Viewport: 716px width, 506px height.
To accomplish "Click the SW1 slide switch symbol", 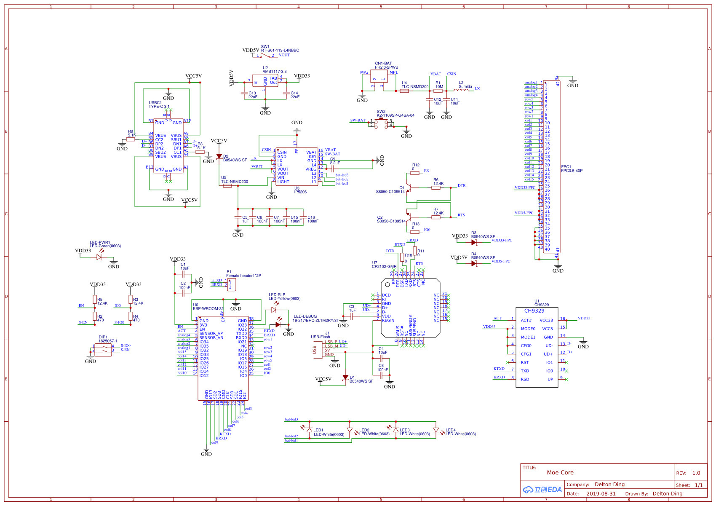I will (x=265, y=56).
